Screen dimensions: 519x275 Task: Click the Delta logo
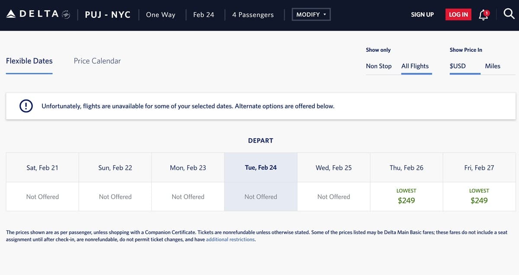tap(38, 14)
